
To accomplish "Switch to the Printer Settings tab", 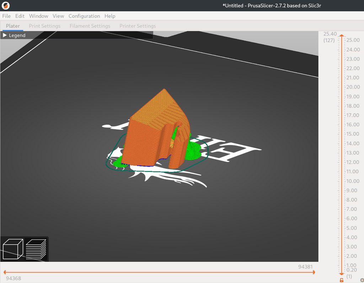I will (138, 26).
